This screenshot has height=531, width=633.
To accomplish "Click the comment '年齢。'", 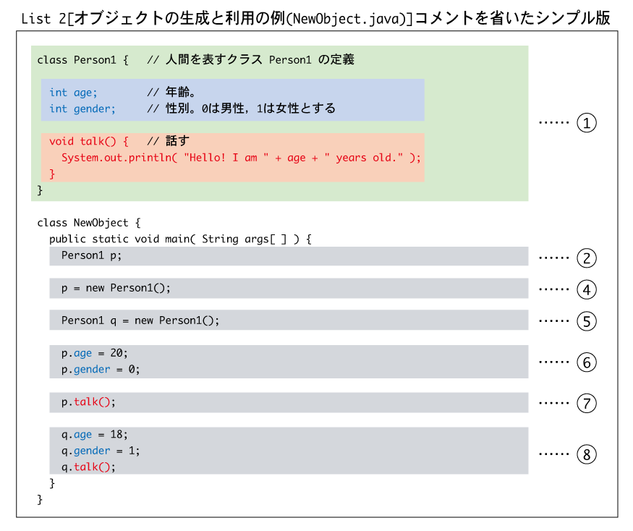I will click(x=180, y=92).
